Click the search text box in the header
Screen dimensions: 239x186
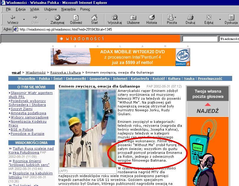click(200, 39)
